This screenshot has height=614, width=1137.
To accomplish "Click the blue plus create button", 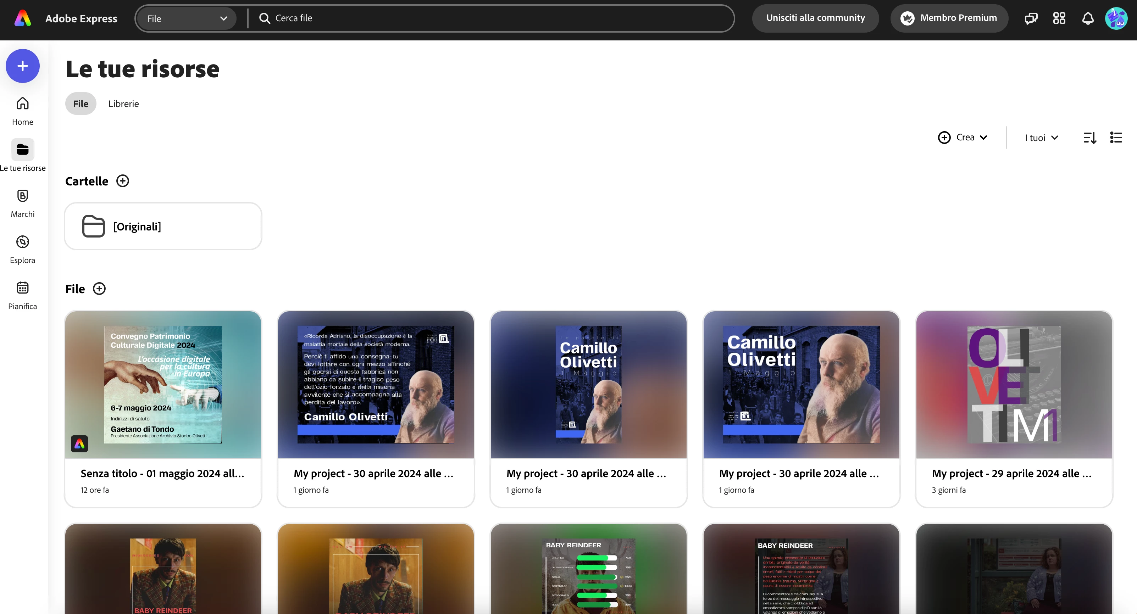I will (x=22, y=66).
